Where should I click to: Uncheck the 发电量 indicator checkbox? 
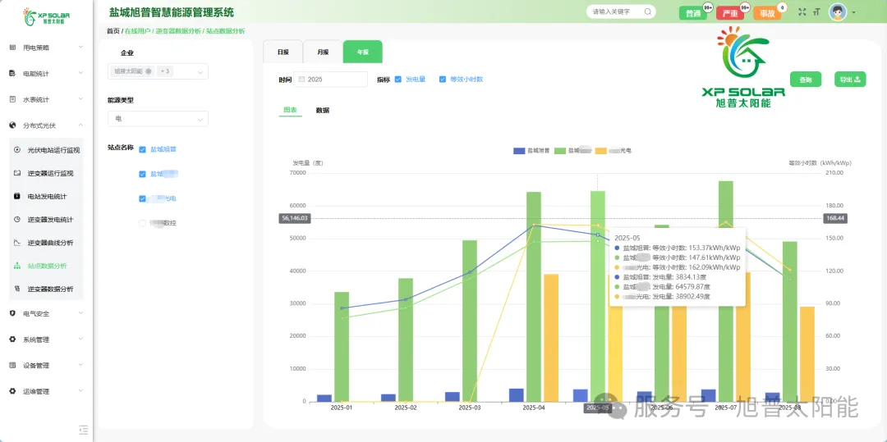[x=398, y=80]
